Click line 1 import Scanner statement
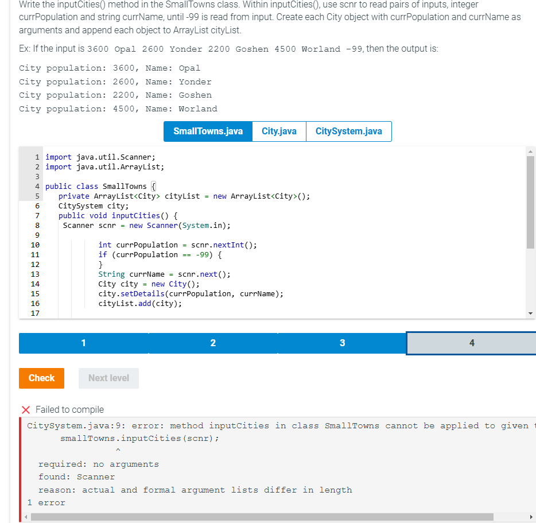Image resolution: width=536 pixels, height=523 pixels. 100,157
